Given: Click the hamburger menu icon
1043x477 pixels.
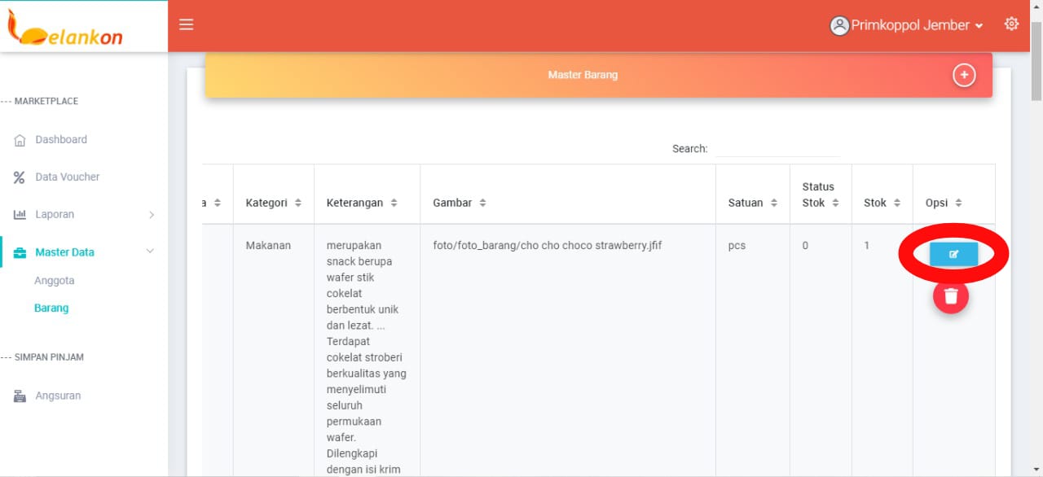Looking at the screenshot, I should pyautogui.click(x=187, y=24).
